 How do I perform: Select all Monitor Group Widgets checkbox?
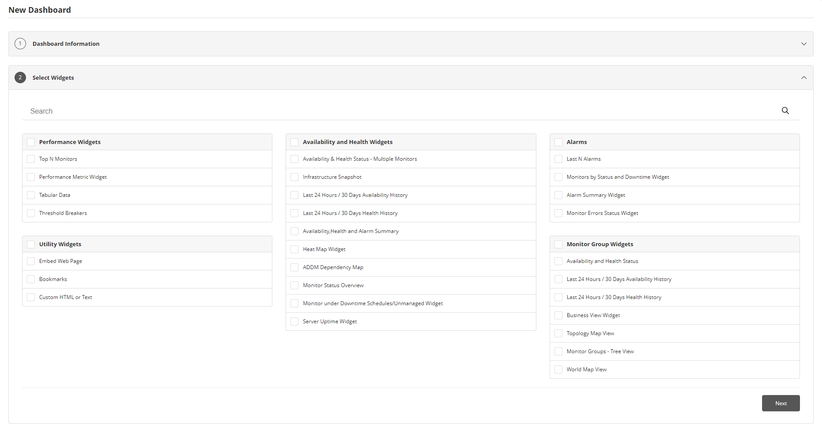(558, 244)
